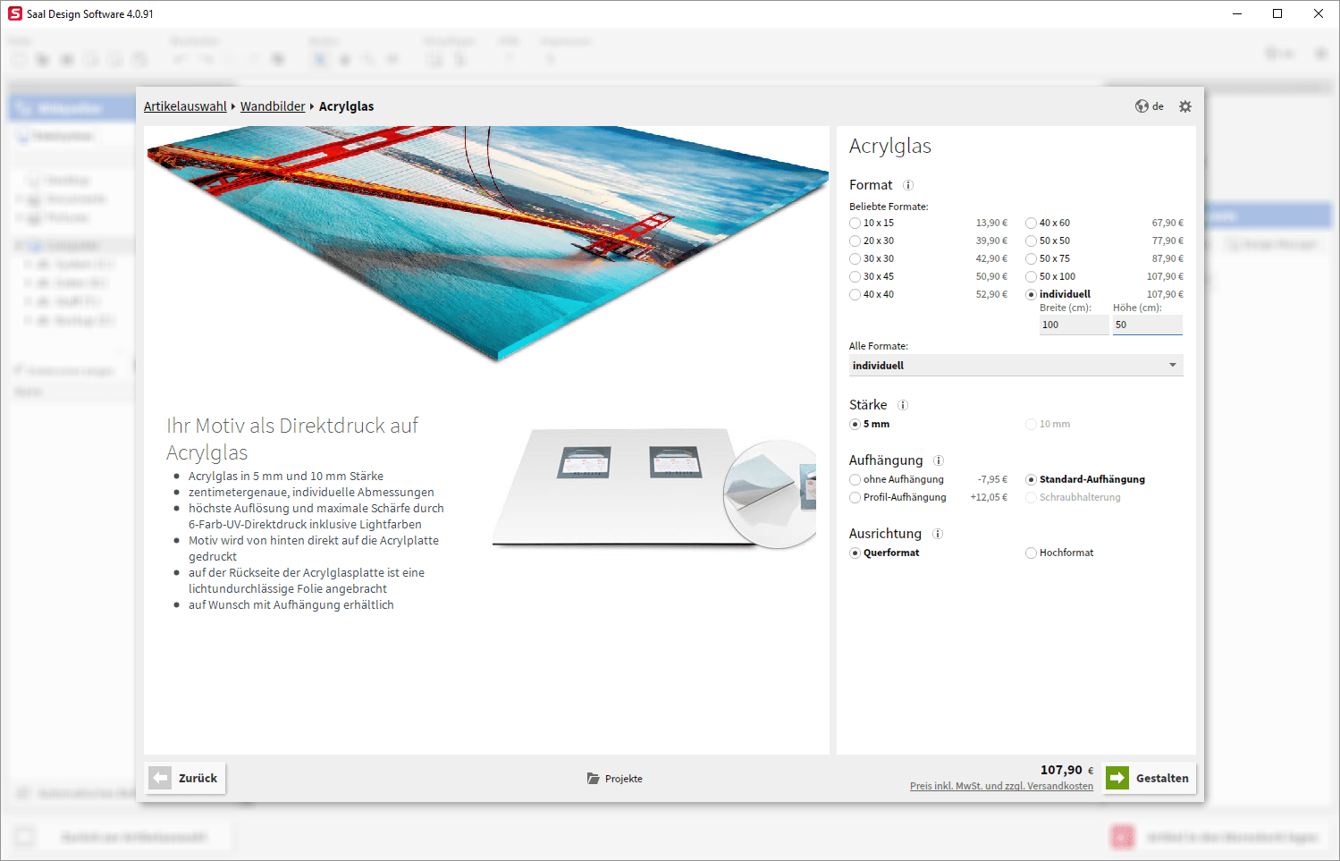
Task: Open the Projekte button
Action: [x=615, y=779]
